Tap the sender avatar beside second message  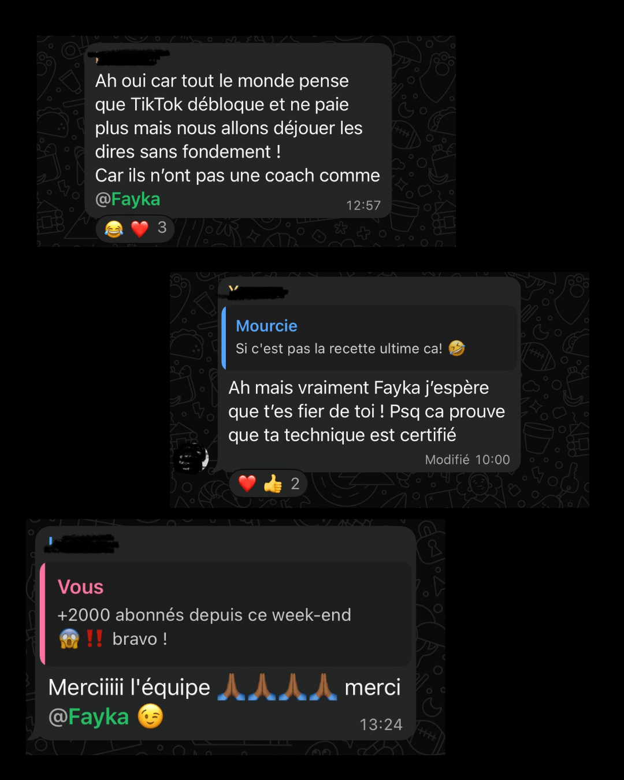[191, 458]
